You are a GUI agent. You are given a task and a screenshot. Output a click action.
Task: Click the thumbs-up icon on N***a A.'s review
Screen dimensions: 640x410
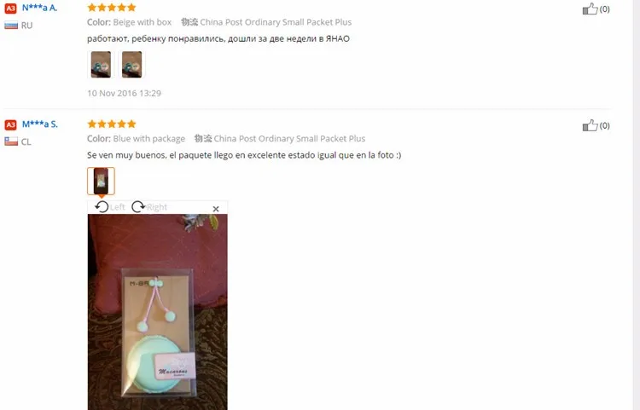(590, 9)
